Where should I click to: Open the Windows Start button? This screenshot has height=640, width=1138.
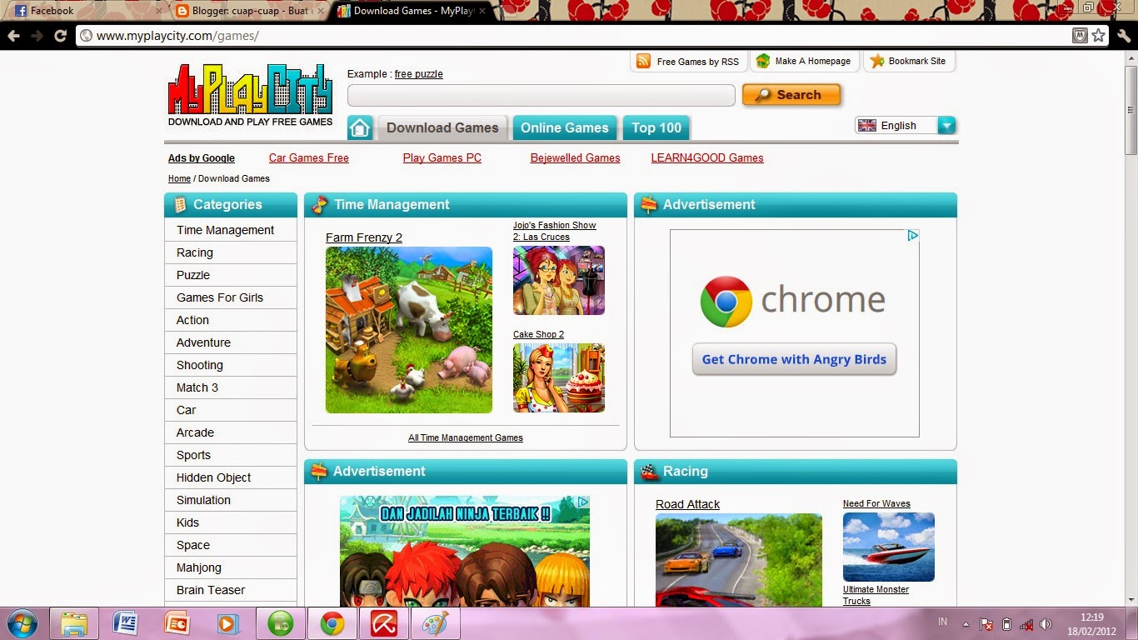pyautogui.click(x=22, y=623)
